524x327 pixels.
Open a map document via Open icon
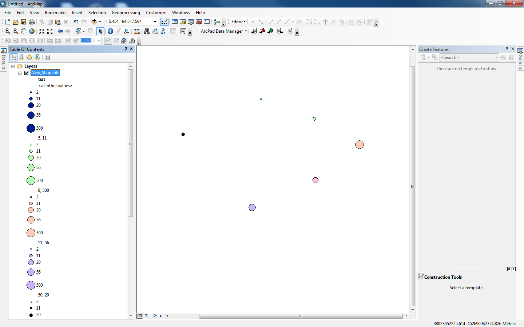click(16, 22)
